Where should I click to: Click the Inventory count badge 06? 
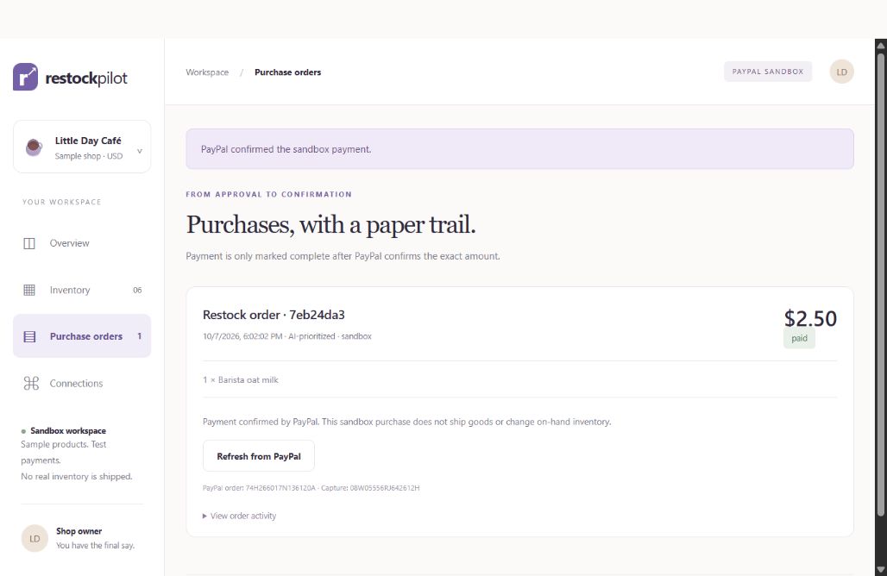[x=137, y=290]
